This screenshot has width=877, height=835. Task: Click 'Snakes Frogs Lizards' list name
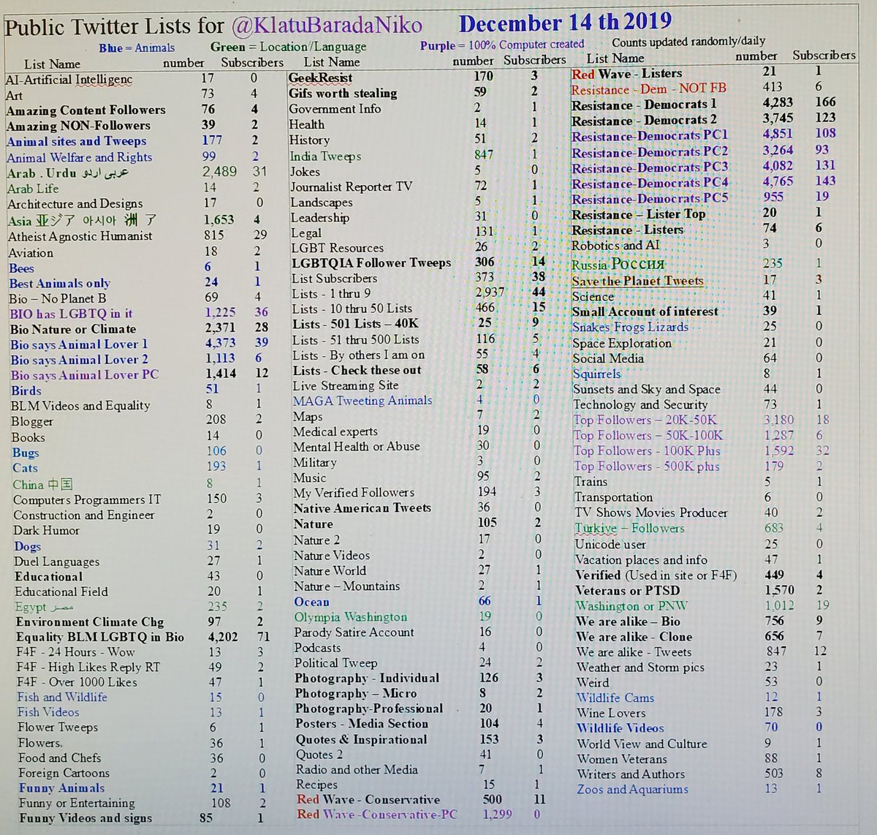(630, 327)
